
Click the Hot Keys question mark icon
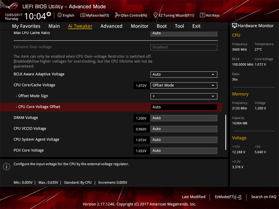(202, 15)
